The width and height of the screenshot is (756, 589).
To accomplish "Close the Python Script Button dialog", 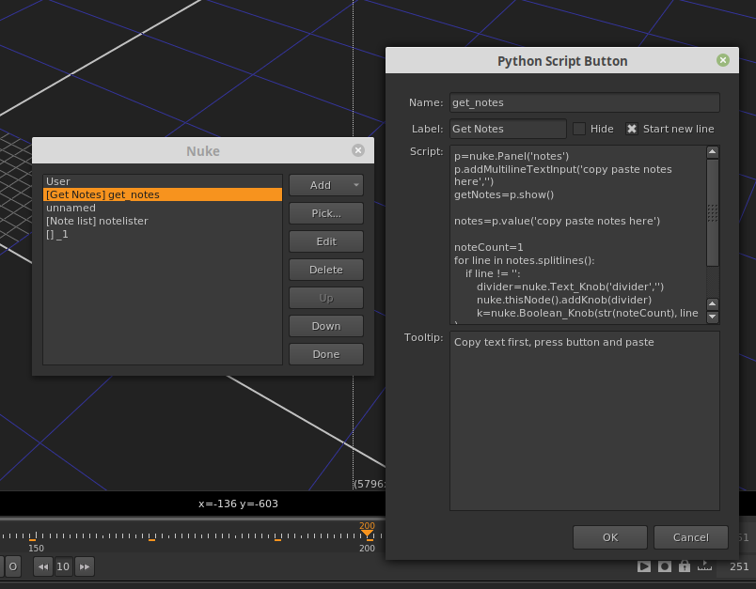I will pyautogui.click(x=722, y=60).
